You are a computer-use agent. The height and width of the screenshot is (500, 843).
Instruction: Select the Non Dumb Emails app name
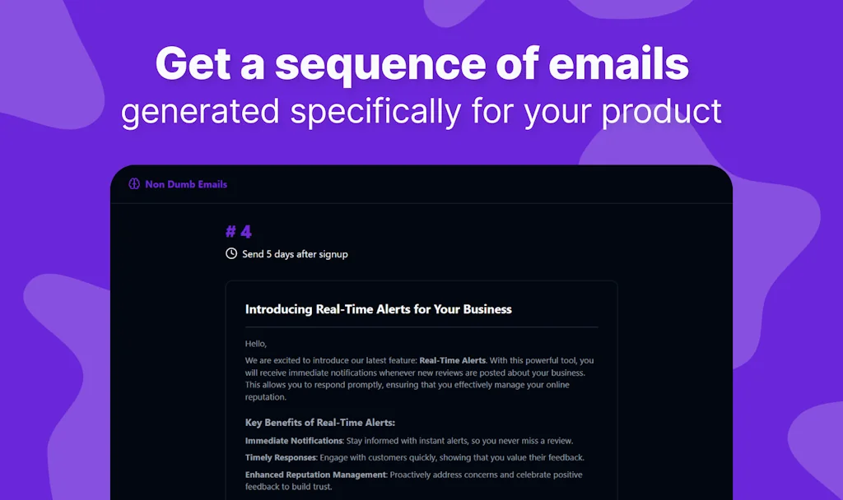coord(185,184)
